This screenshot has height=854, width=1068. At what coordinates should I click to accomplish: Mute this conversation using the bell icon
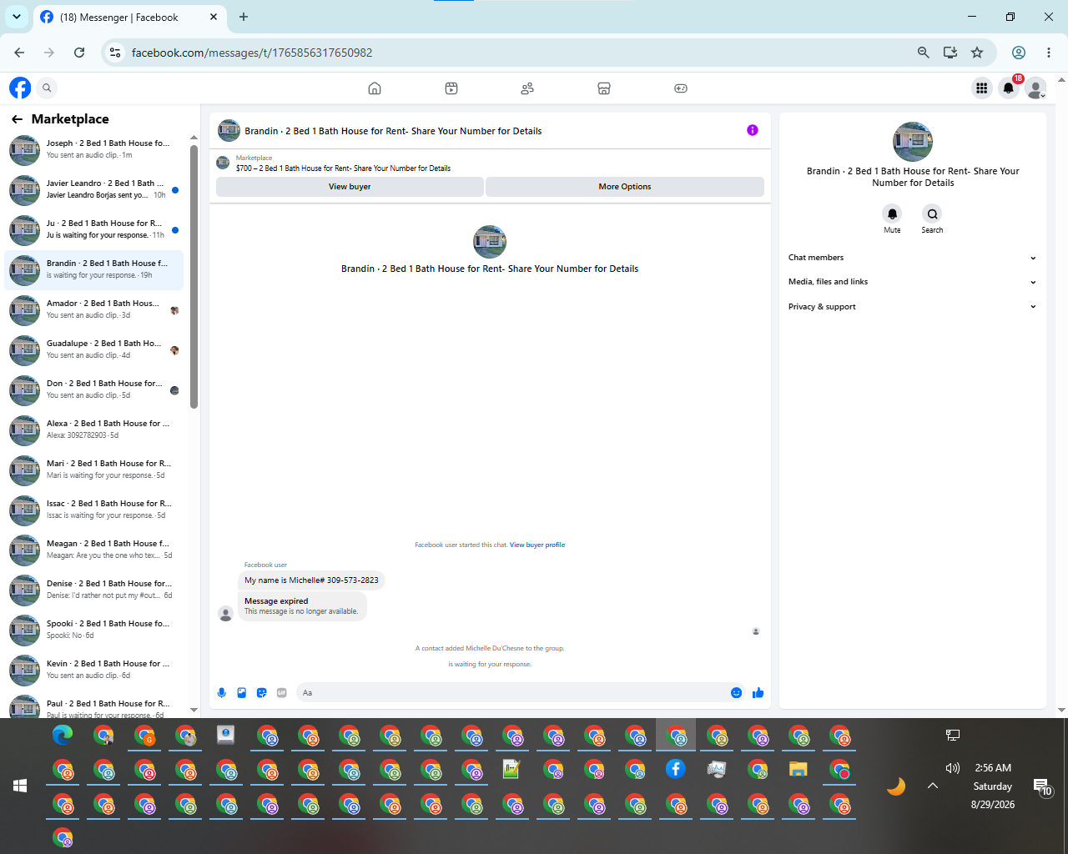[892, 213]
